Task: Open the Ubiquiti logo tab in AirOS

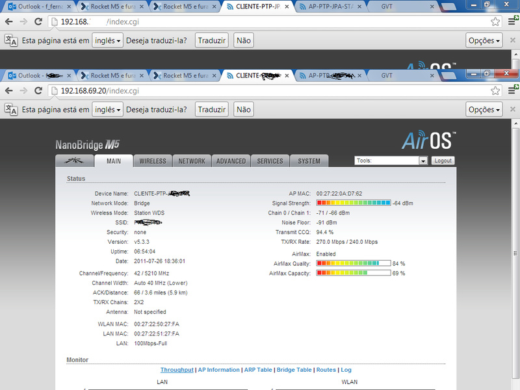Action: (x=75, y=161)
